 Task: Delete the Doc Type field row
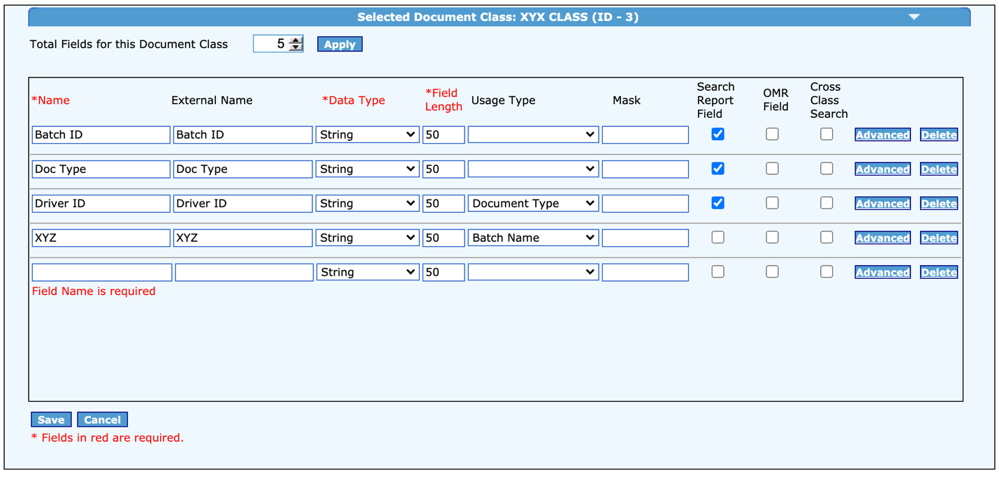click(x=938, y=169)
